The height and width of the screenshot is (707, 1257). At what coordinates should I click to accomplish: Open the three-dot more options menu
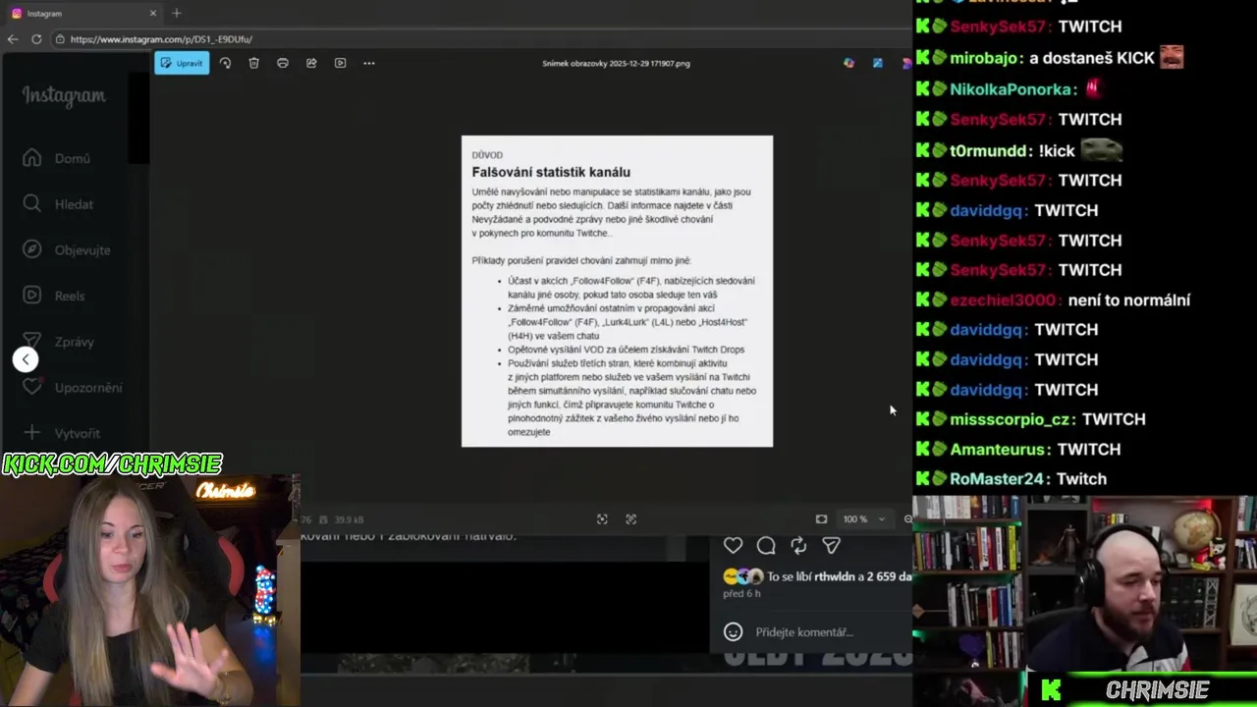coord(369,63)
